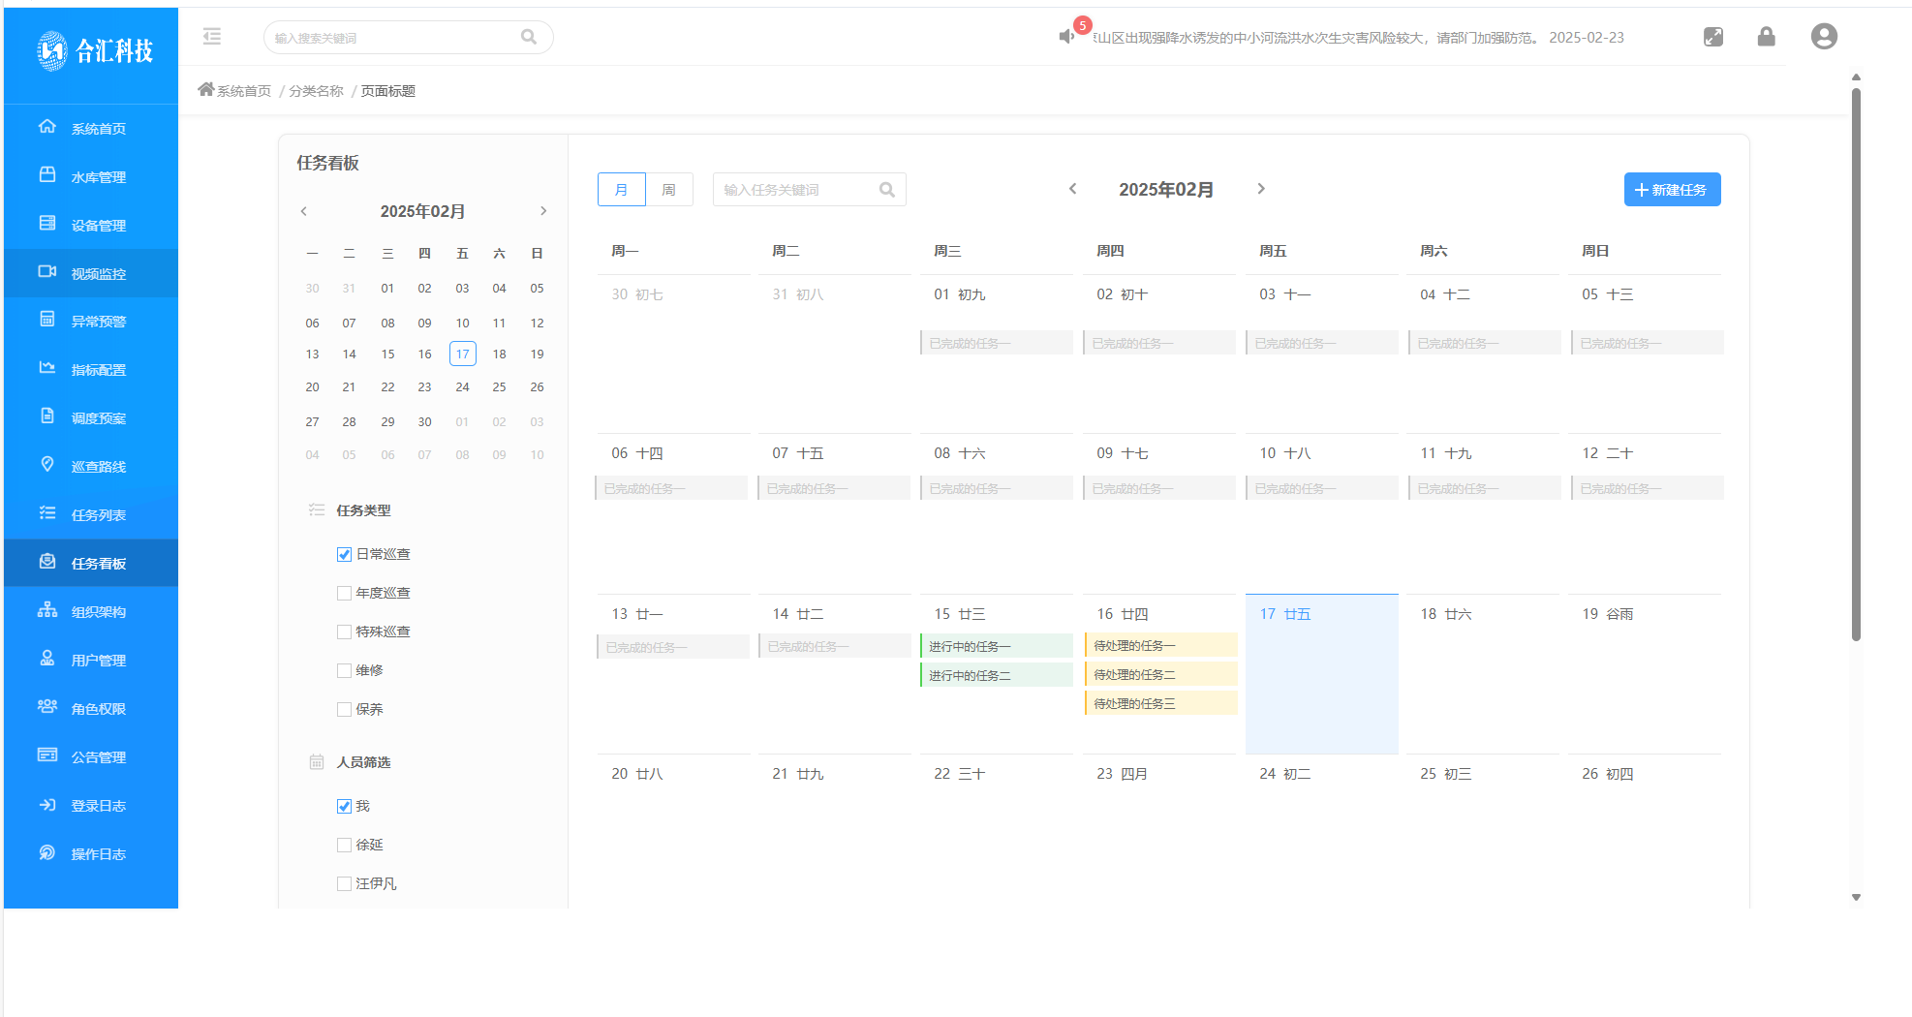The width and height of the screenshot is (1912, 1017).
Task: Go to previous month in mini calendar
Action: click(304, 211)
